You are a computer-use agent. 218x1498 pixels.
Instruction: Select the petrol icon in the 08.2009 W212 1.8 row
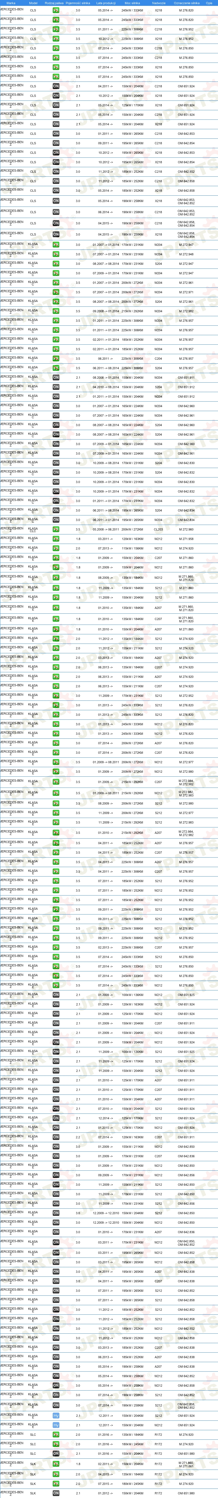(56, 578)
